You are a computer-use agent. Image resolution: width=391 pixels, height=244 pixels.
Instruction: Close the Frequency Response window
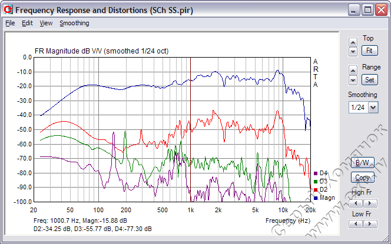[382, 10]
